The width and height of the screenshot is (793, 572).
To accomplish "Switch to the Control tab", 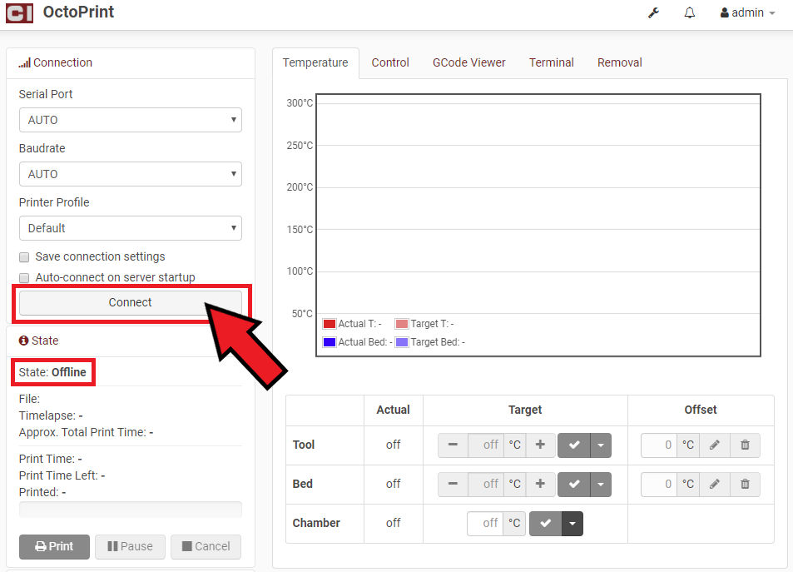I will (390, 62).
